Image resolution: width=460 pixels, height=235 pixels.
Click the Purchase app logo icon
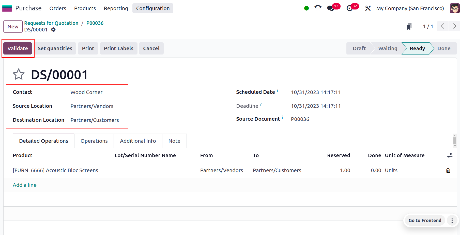point(7,8)
